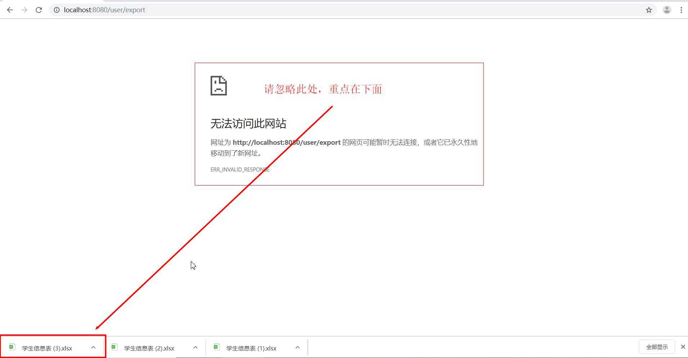Click the 全部显示 button in downloads bar
Viewport: 688px width, 358px height.
click(x=657, y=347)
